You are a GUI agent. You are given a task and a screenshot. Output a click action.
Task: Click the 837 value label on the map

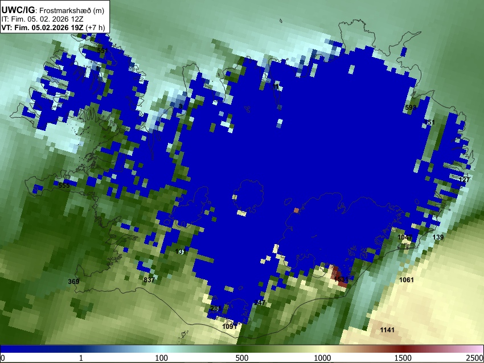click(149, 280)
